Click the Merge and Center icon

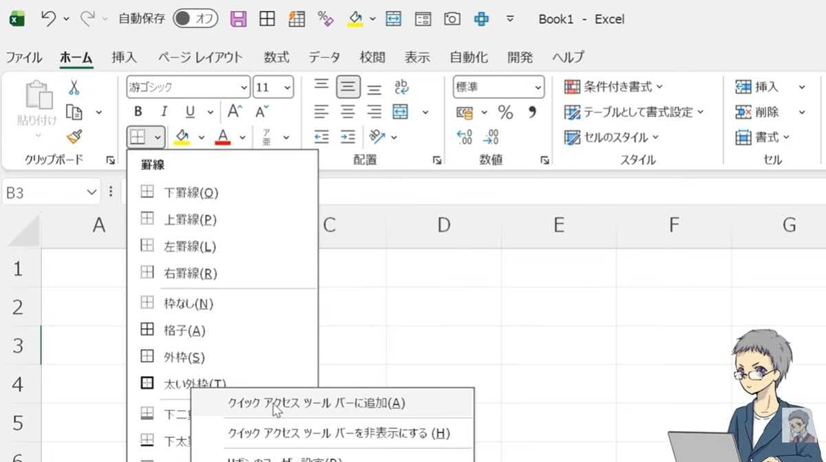[x=401, y=111]
